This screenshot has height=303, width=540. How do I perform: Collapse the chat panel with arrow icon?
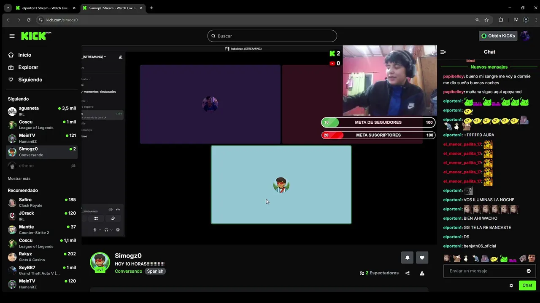pyautogui.click(x=443, y=52)
